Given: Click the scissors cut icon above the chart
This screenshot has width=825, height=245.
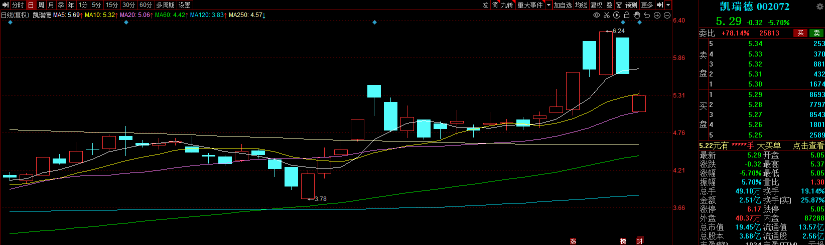Looking at the screenshot, I should 607,15.
